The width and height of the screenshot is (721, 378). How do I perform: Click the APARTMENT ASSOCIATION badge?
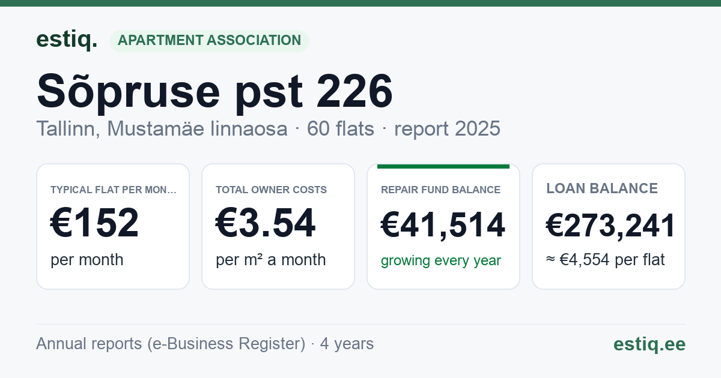coord(209,41)
